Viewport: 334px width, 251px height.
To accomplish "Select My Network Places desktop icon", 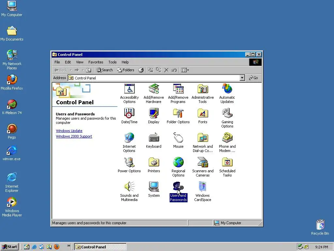I will coord(12,60).
